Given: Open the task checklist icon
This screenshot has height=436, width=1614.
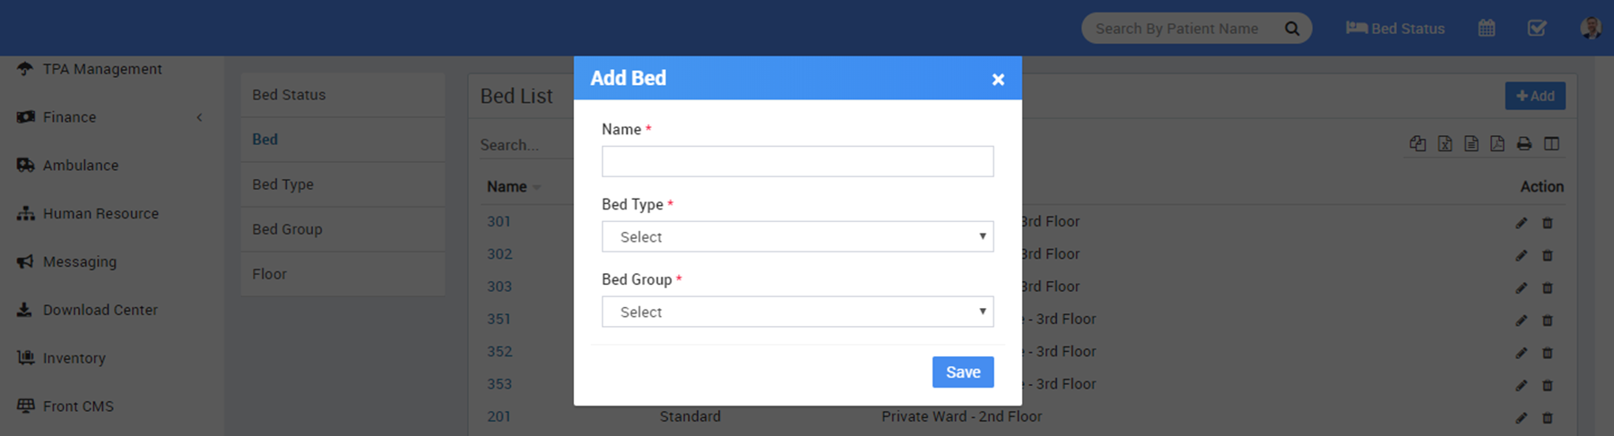Looking at the screenshot, I should click(1537, 29).
